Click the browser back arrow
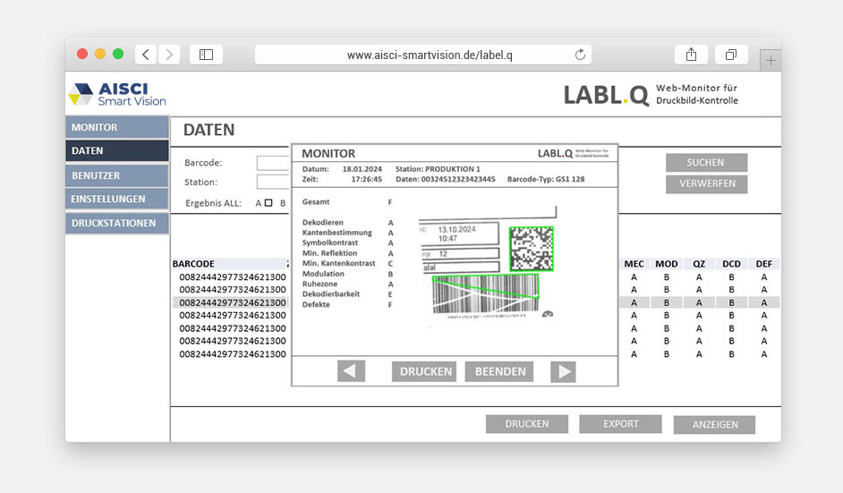Viewport: 843px width, 493px height. pyautogui.click(x=146, y=55)
